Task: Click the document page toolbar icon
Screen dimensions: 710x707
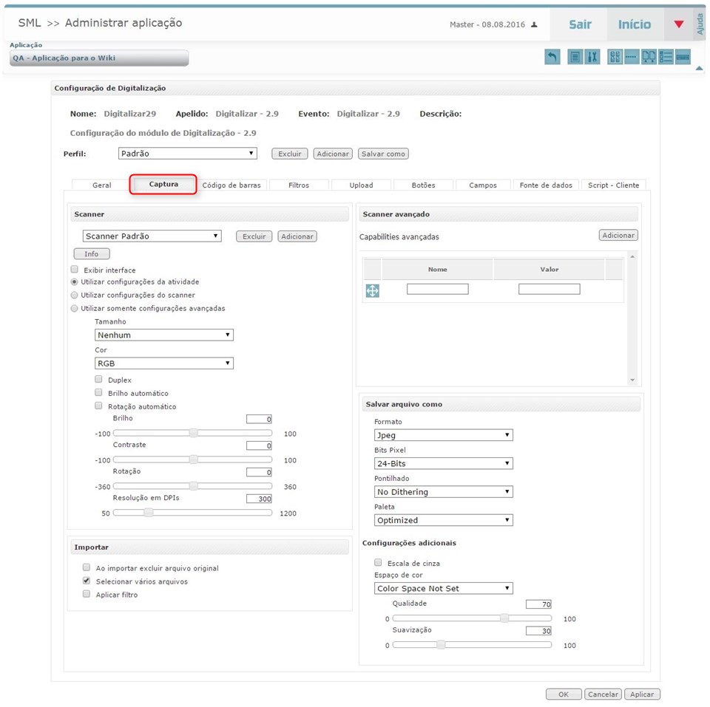Action: point(575,57)
